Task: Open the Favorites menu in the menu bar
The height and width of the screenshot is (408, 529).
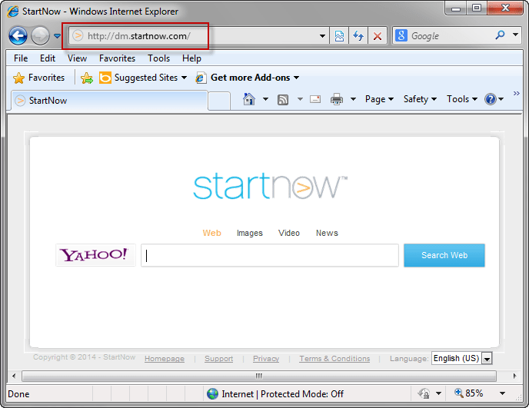Action: pos(117,58)
